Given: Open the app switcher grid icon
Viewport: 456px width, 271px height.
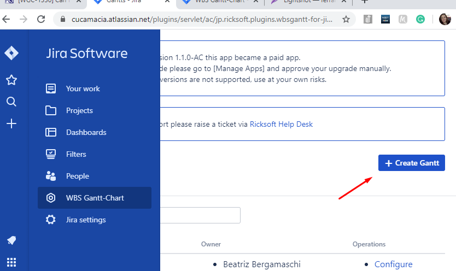Looking at the screenshot, I should click(11, 262).
